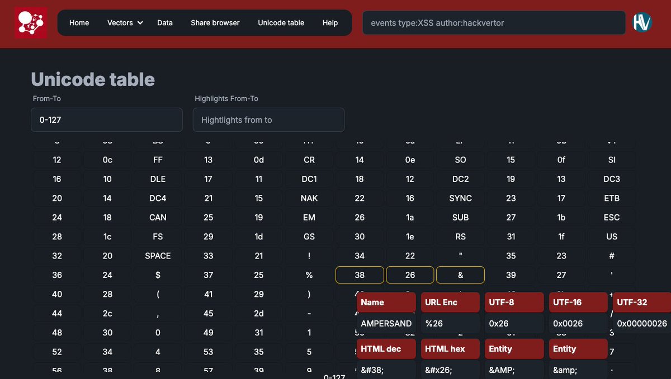Select the highlighted hex 26 cell
The image size is (671, 379).
pos(410,275)
